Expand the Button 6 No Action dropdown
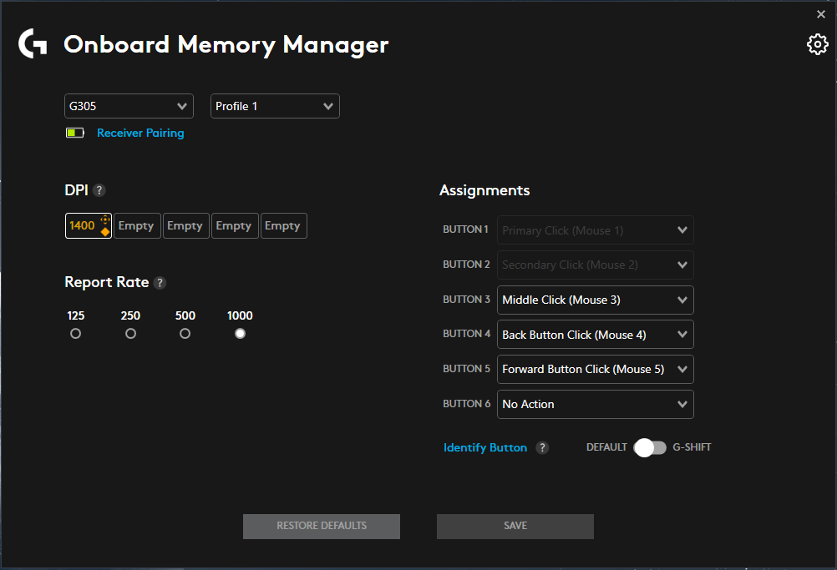Screen dimensions: 837x570 pos(596,404)
